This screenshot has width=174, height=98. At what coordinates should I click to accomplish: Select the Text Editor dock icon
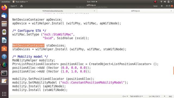tap(4, 81)
